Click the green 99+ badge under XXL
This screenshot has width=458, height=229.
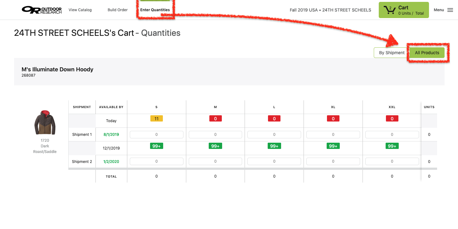pyautogui.click(x=392, y=146)
